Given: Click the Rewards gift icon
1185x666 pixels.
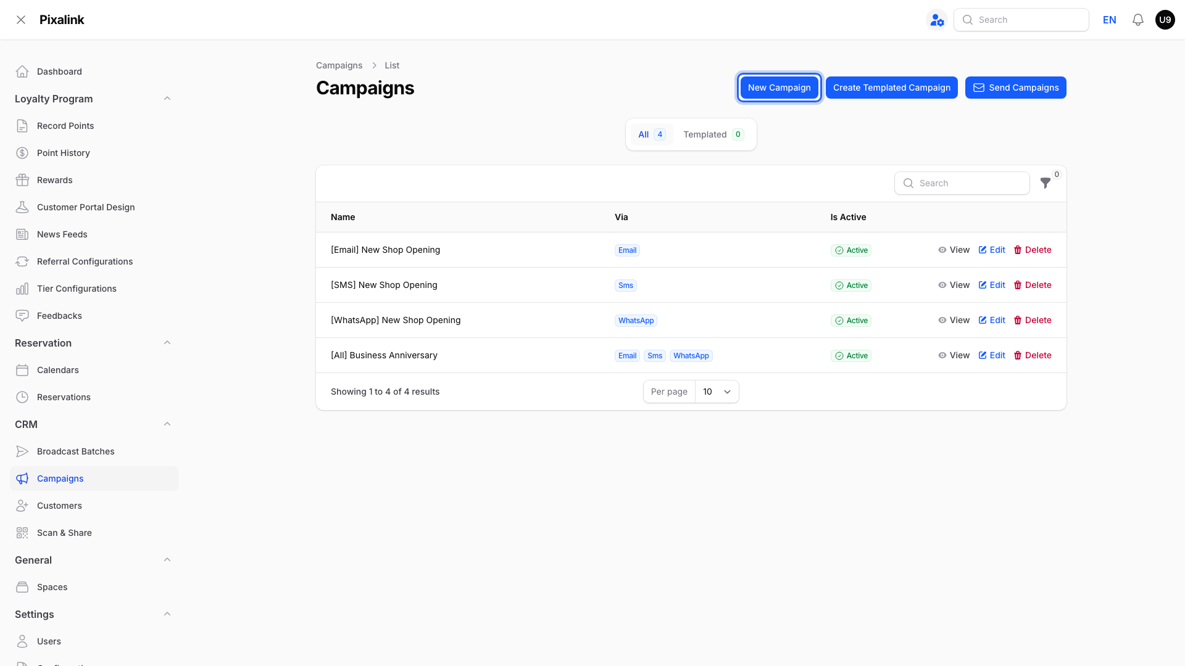Looking at the screenshot, I should [x=22, y=180].
